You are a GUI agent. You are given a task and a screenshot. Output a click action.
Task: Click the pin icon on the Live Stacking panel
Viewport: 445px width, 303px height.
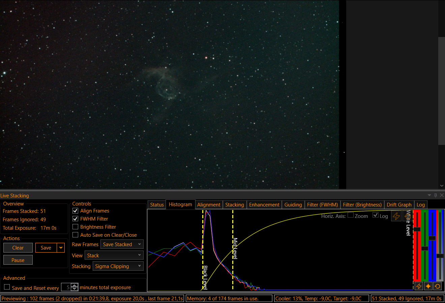[435, 195]
